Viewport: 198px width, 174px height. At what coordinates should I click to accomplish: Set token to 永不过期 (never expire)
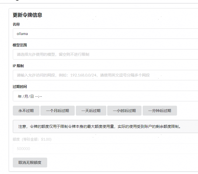(26, 111)
